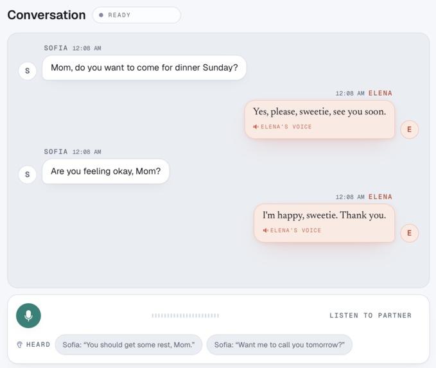Click the READY status pill

137,15
